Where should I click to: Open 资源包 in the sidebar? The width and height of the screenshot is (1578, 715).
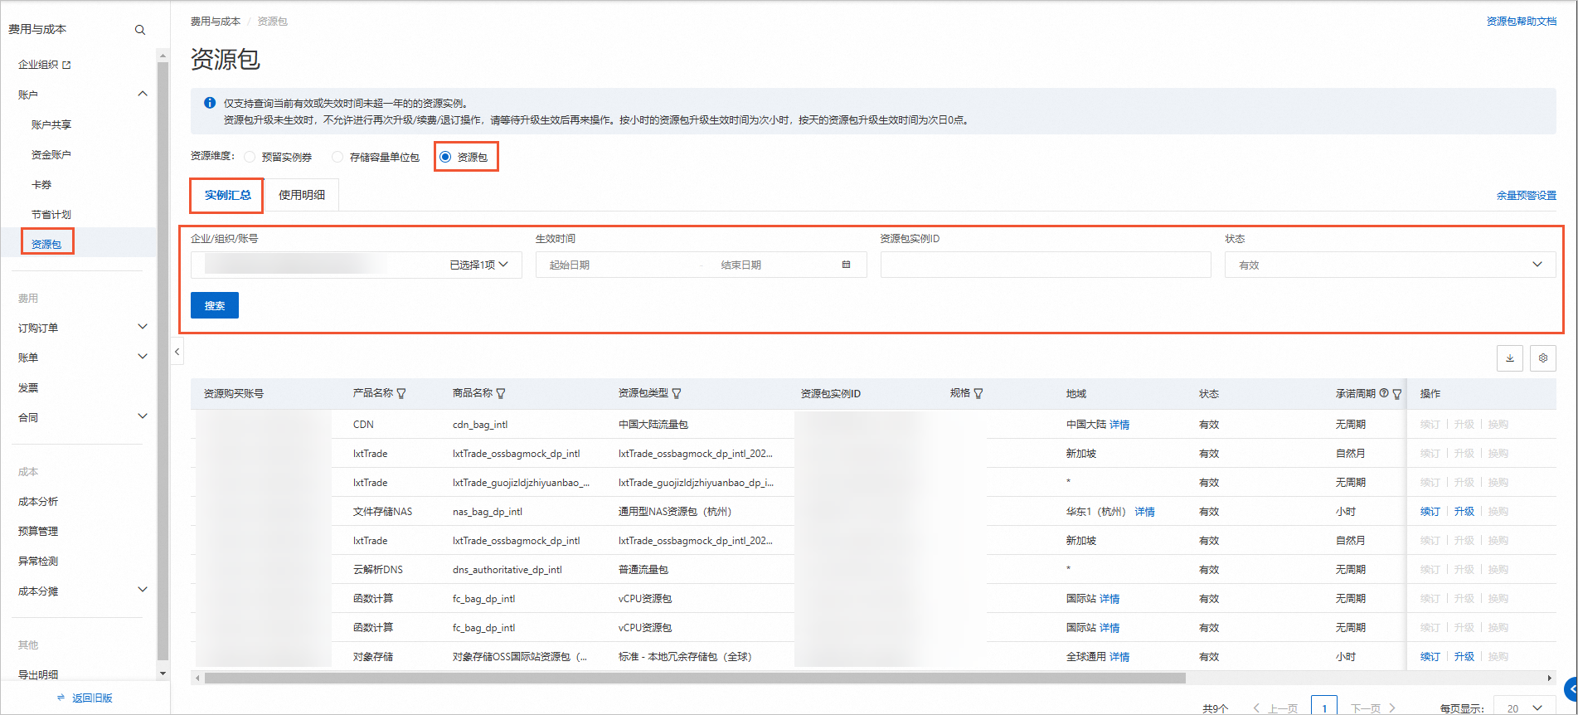[x=46, y=244]
